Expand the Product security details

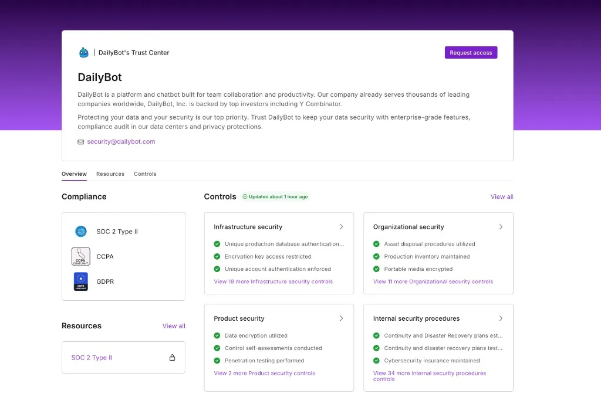[x=342, y=318]
